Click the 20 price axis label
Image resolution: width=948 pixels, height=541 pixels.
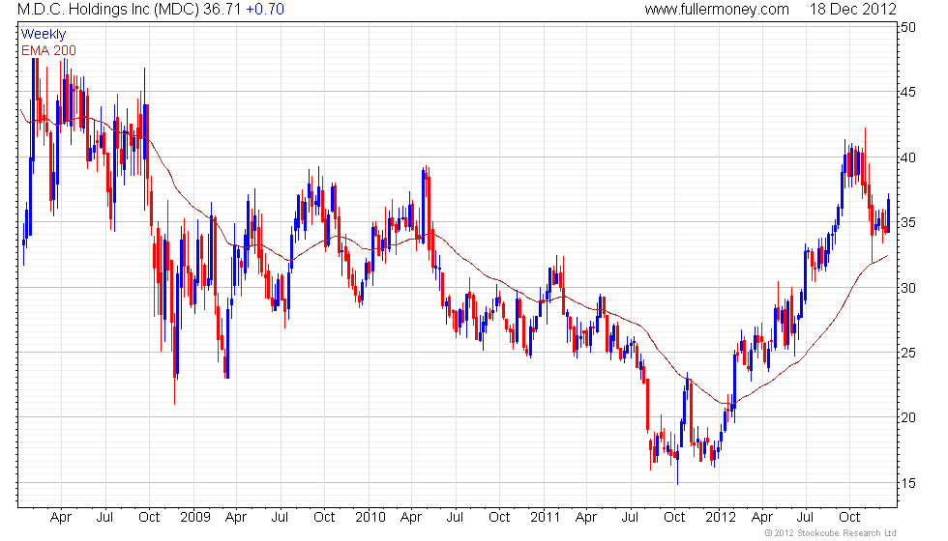908,417
